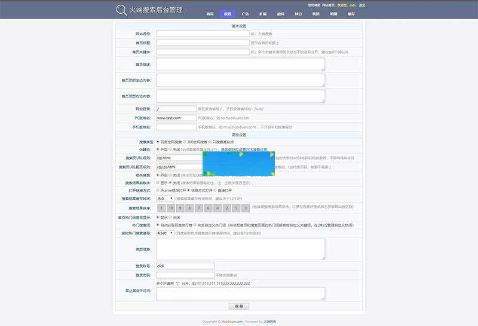Click sort order tile number 9

point(180,208)
